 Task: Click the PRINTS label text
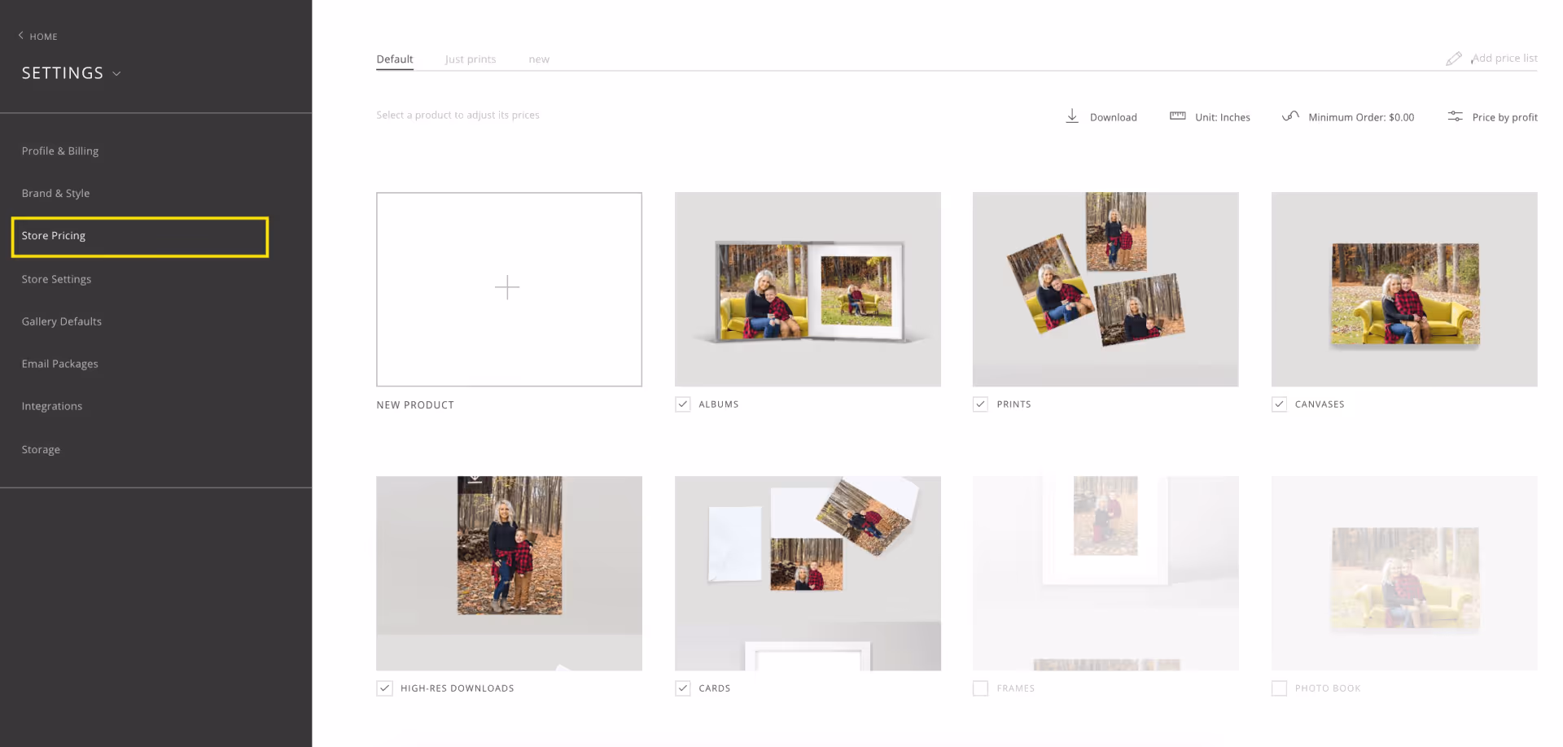[x=1014, y=404]
